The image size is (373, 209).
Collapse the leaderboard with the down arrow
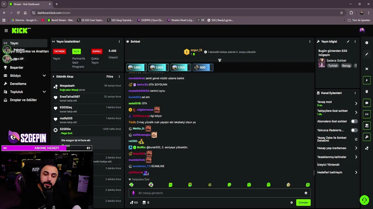click(220, 60)
